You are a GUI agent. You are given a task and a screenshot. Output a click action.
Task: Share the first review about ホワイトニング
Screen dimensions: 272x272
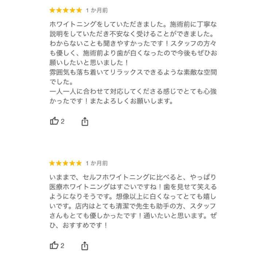pyautogui.click(x=85, y=121)
